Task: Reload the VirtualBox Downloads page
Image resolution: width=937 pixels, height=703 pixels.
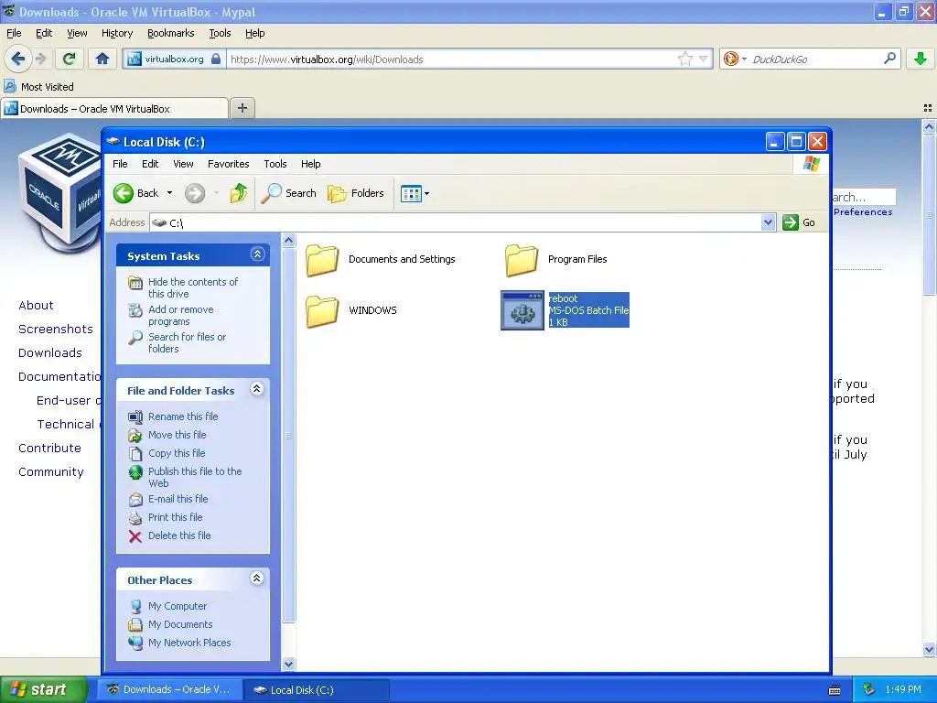Action: click(x=70, y=59)
